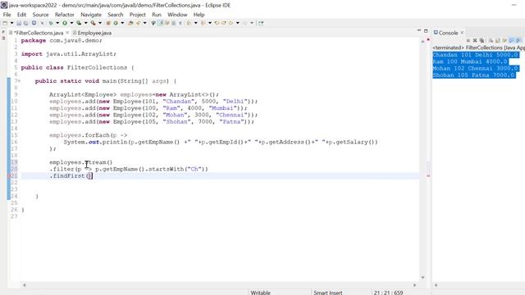Click error marker on line 21 gutter
This screenshot has height=295, width=525.
pyautogui.click(x=9, y=175)
